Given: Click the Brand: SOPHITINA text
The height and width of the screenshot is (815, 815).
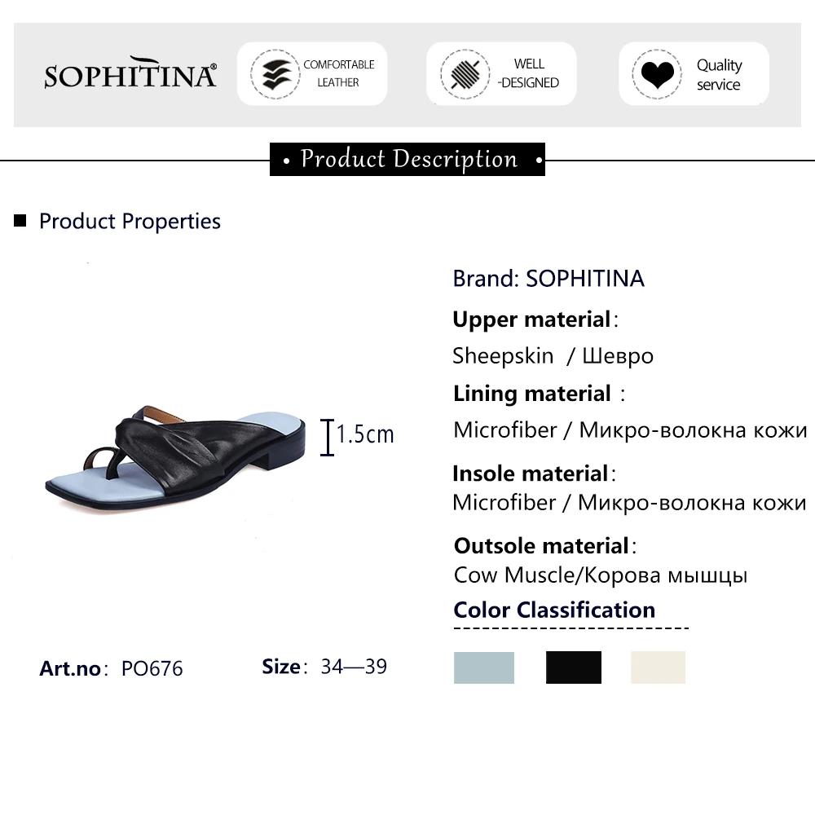Looking at the screenshot, I should (548, 279).
